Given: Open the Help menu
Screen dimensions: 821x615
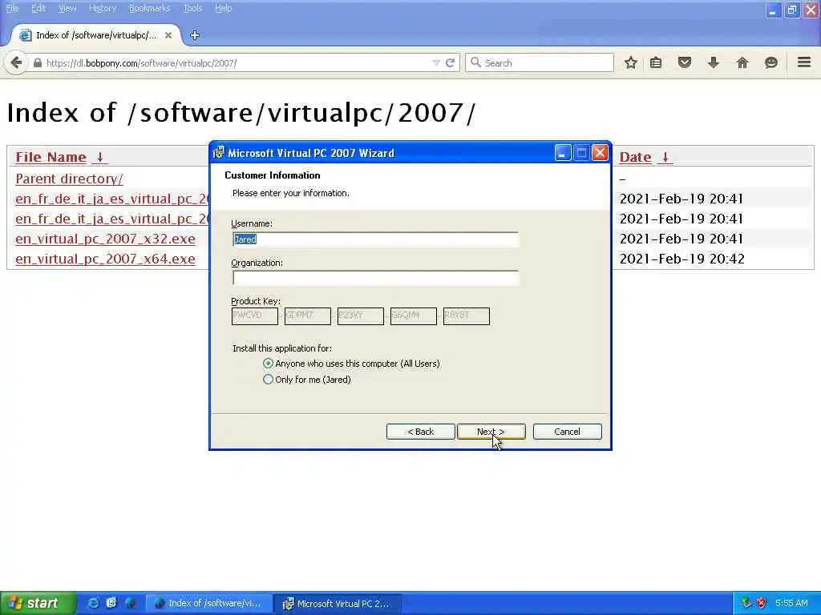Looking at the screenshot, I should 223,8.
